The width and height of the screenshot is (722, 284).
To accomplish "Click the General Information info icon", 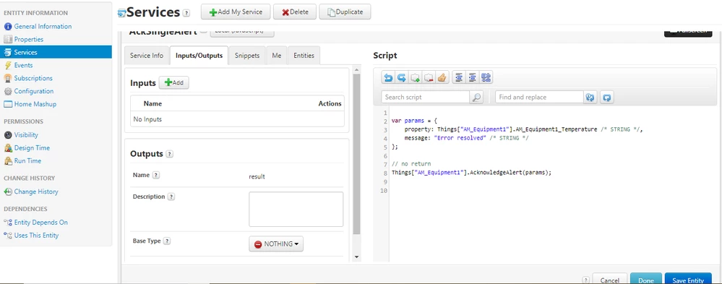I will 8,27.
